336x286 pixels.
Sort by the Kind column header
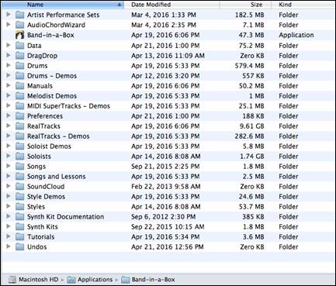click(303, 5)
